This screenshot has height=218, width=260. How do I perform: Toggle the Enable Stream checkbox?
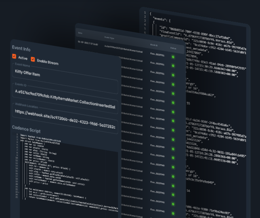click(x=33, y=59)
